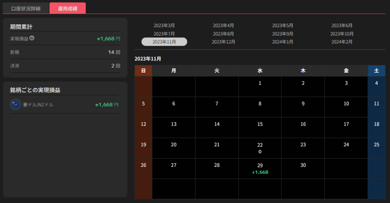Click the 日 Sunday column header
Screen dimensions: 390x203
(143, 71)
